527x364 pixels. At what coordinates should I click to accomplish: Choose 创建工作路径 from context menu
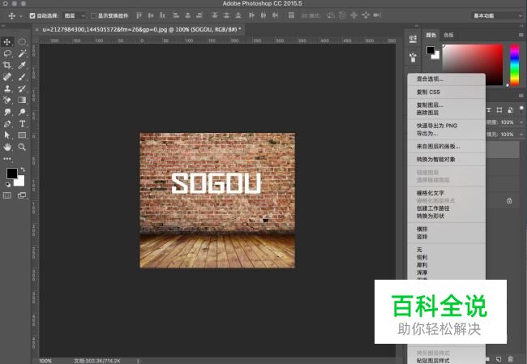pyautogui.click(x=447, y=208)
